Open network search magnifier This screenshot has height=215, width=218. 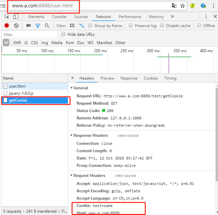pyautogui.click(x=47, y=26)
